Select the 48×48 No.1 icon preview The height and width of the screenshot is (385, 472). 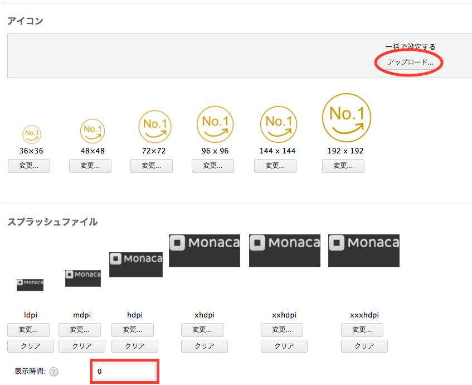coord(93,131)
